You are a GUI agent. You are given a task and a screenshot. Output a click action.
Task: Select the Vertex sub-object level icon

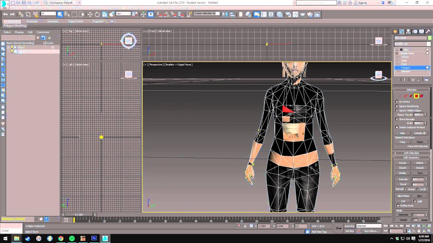click(x=401, y=96)
